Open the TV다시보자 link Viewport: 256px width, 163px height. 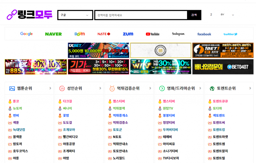coord(171,158)
